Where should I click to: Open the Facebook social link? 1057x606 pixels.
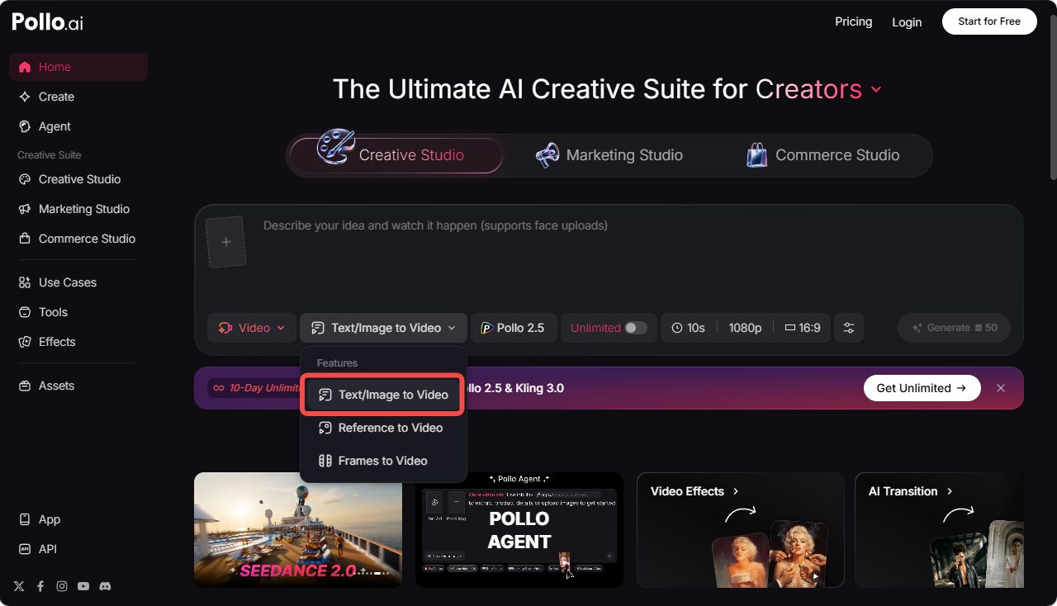40,586
